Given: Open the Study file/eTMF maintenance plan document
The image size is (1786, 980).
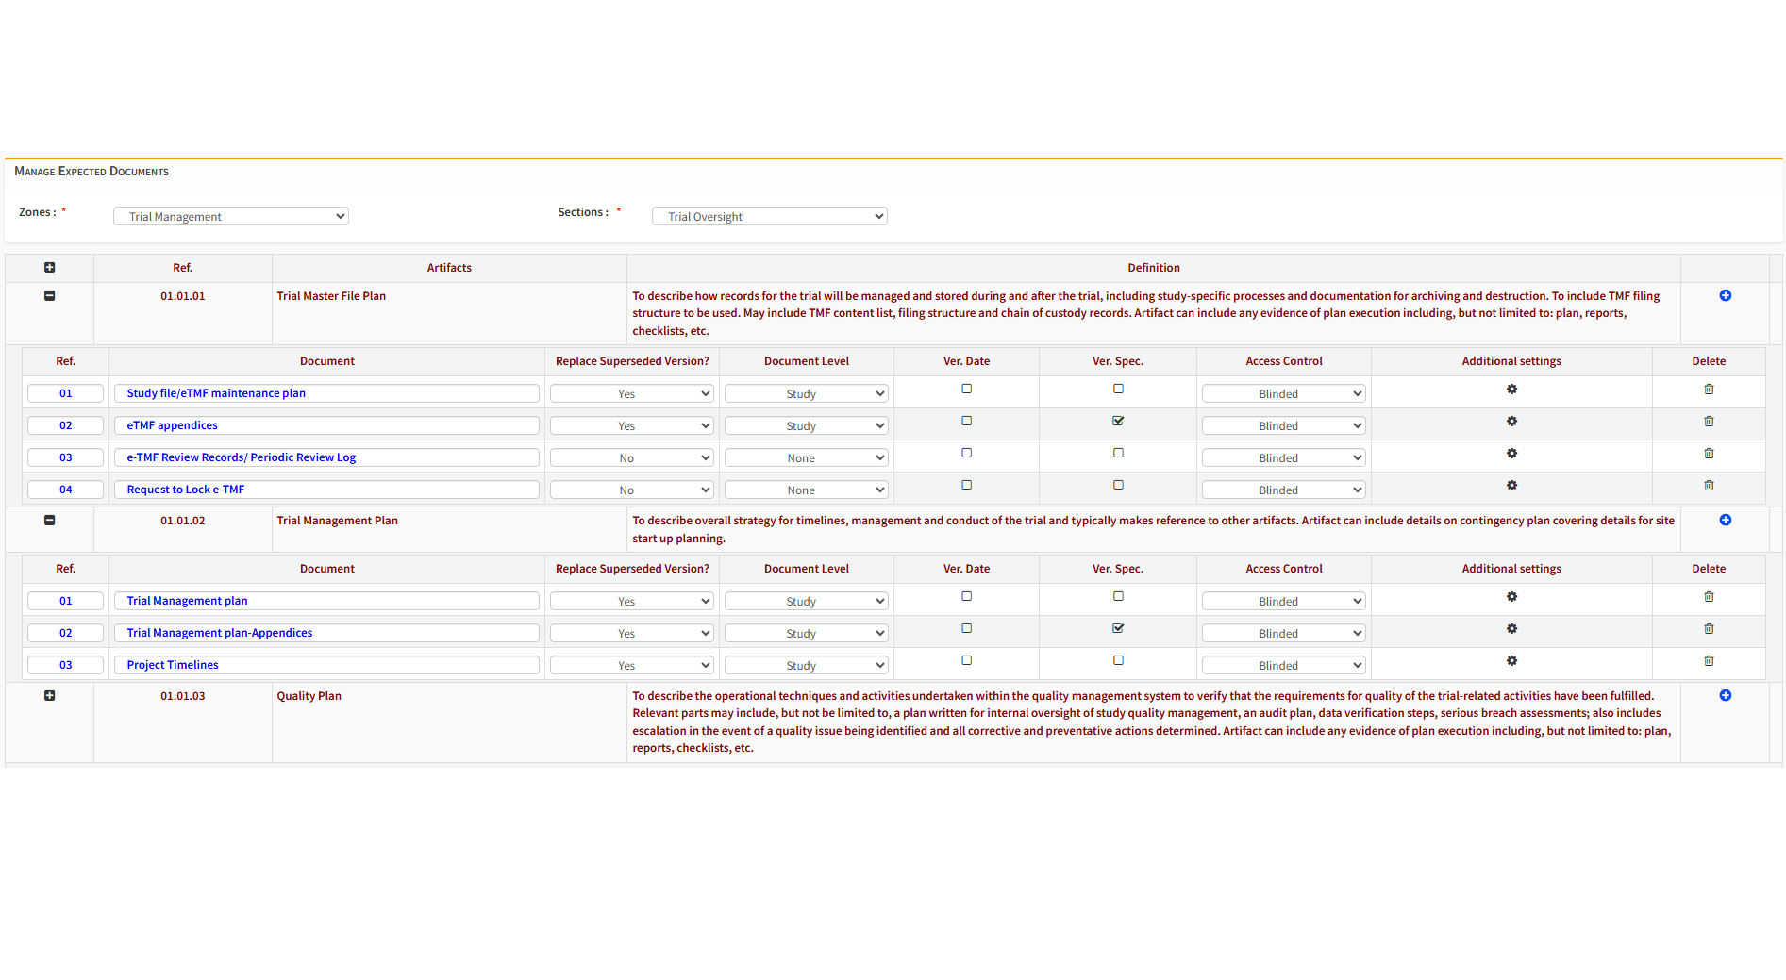Looking at the screenshot, I should (x=215, y=392).
